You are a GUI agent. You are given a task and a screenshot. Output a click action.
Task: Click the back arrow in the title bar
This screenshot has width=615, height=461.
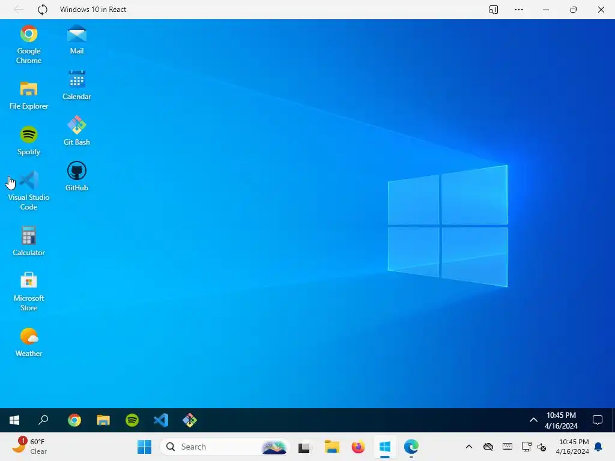tap(19, 10)
